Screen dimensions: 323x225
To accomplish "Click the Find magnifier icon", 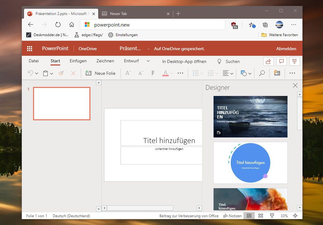I will (x=262, y=73).
